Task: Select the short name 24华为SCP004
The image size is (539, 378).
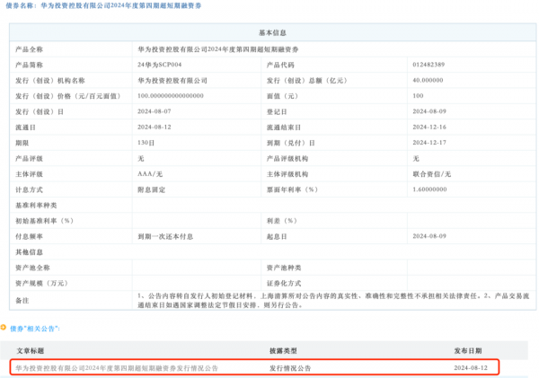Action: pyautogui.click(x=160, y=65)
